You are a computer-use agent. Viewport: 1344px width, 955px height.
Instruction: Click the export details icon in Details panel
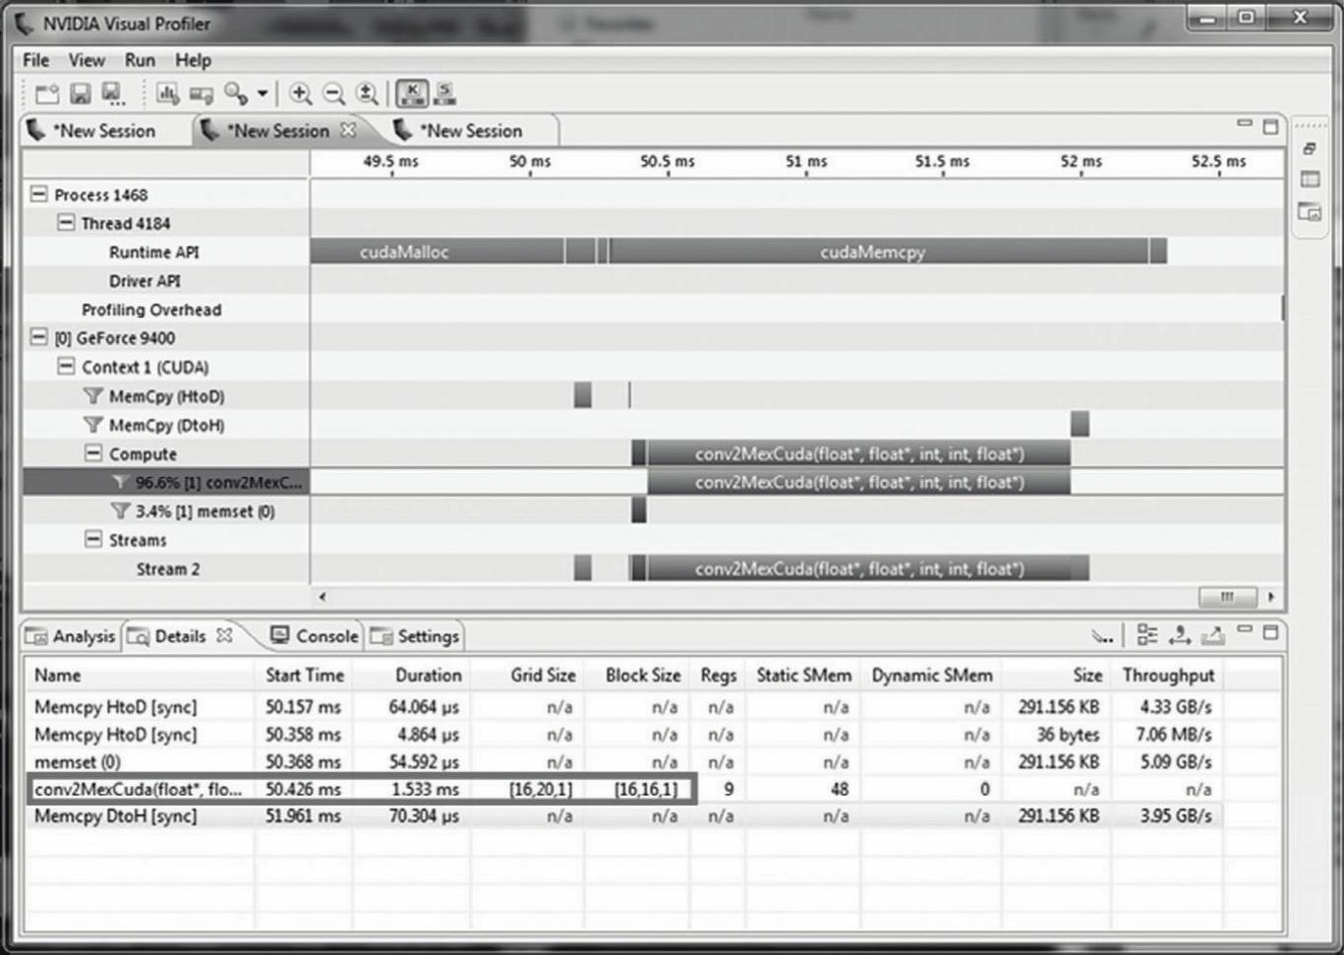[1213, 636]
